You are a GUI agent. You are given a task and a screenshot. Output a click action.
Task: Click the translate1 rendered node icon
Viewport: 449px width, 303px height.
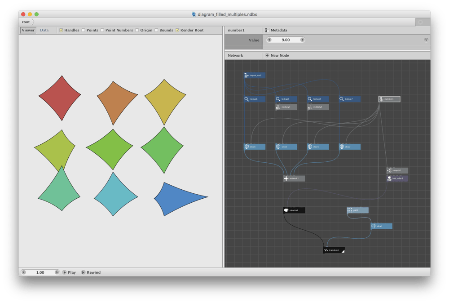[x=326, y=250]
